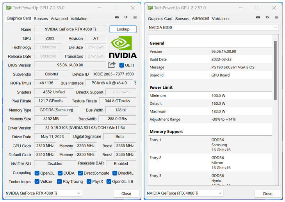Open the hamburger menu in left window

pyautogui.click(x=135, y=18)
